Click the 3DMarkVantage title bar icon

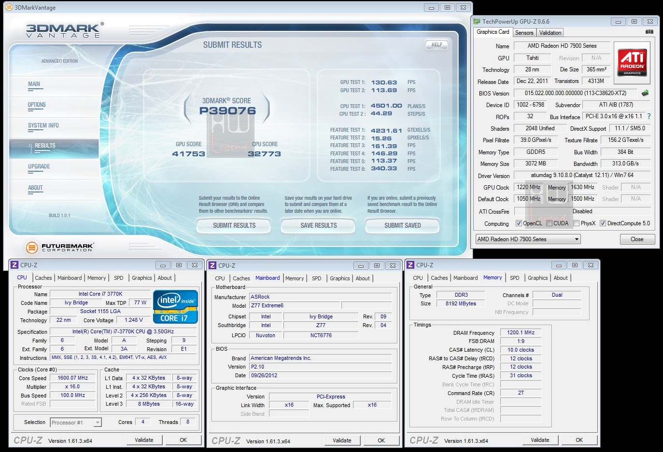click(9, 8)
